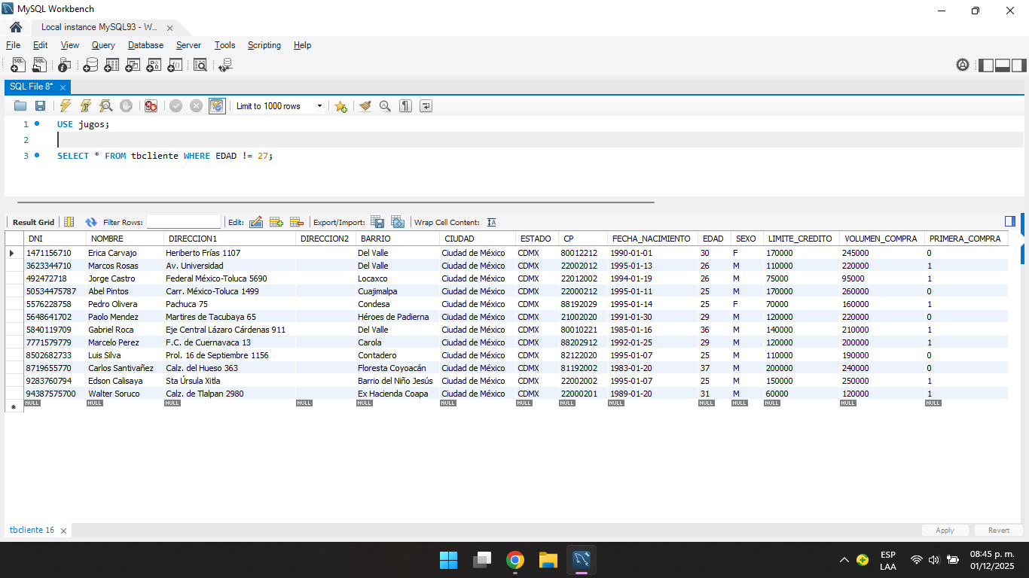Execute the SQL script with the lightning bolt
This screenshot has width=1029, height=578.
click(66, 106)
